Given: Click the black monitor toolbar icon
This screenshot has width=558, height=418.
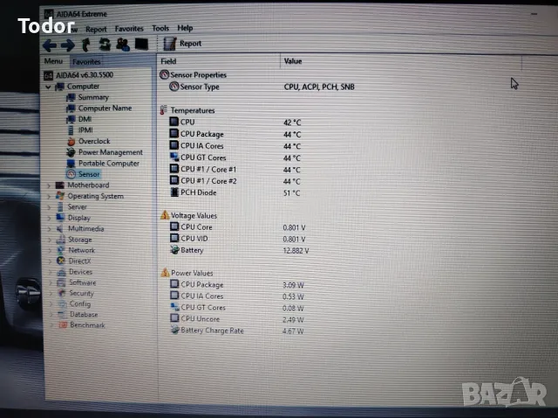Looking at the screenshot, I should 141,44.
